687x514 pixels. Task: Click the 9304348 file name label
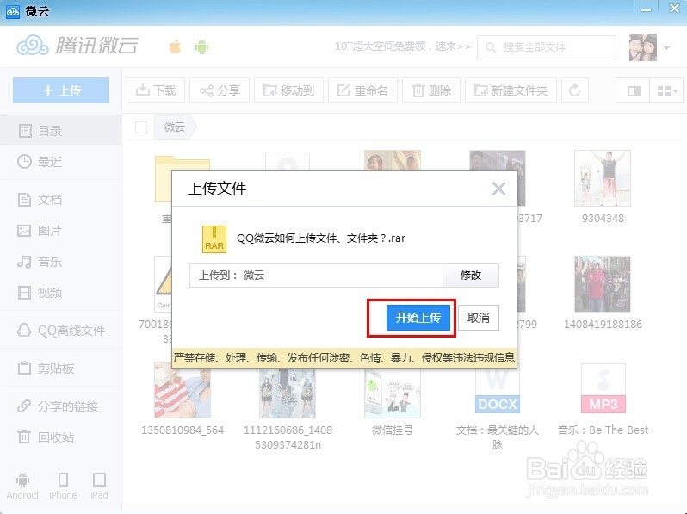603,218
